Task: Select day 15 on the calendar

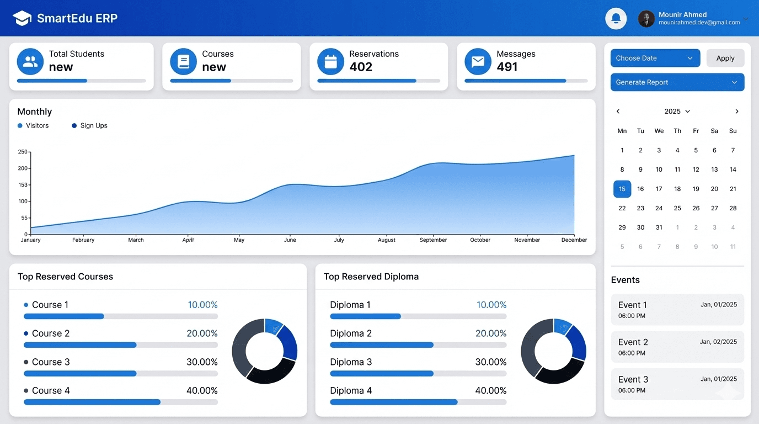Action: point(622,189)
